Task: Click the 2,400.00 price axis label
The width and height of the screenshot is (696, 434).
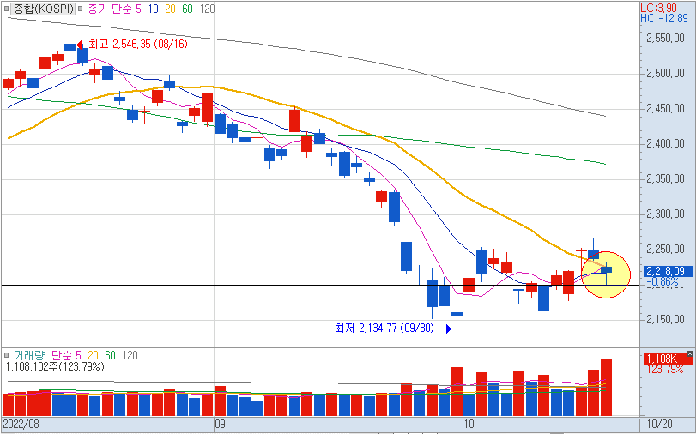Action: coord(666,144)
